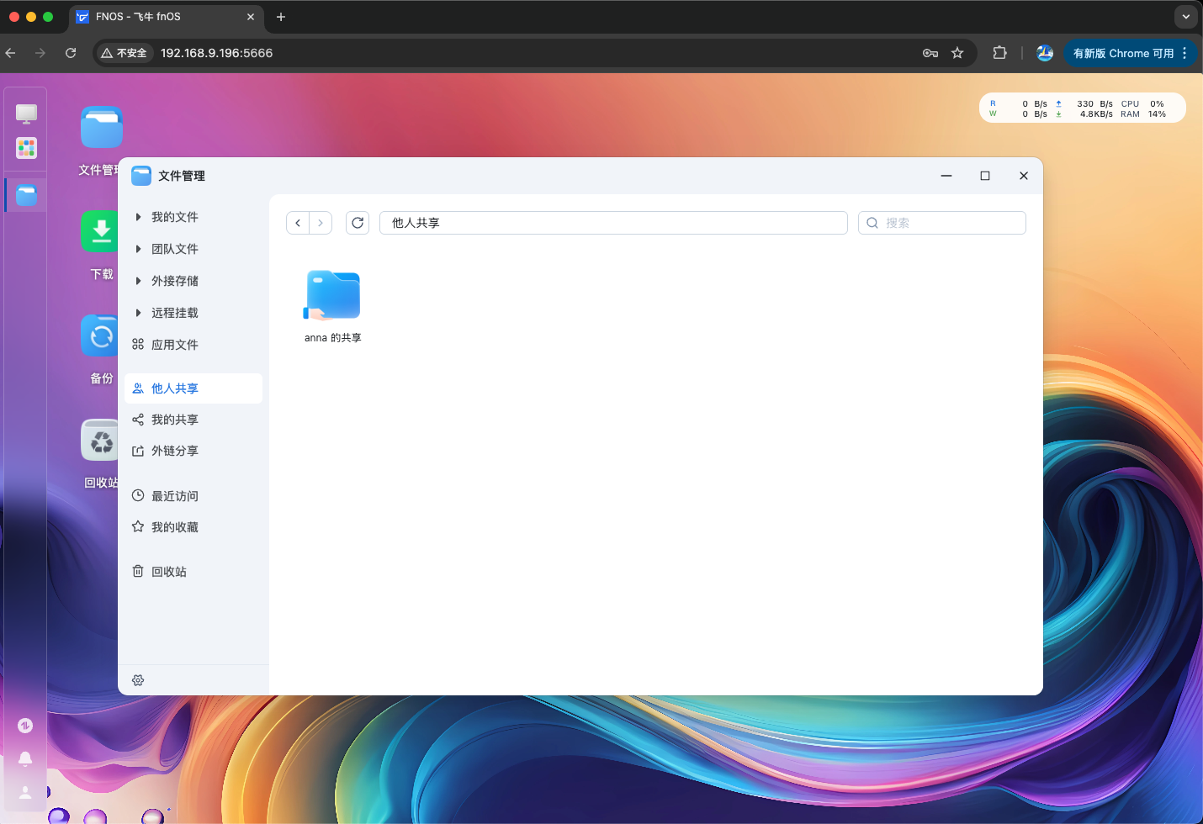Viewport: 1203px width, 824px height.
Task: Open 我的收藏 in the sidebar
Action: pyautogui.click(x=175, y=527)
